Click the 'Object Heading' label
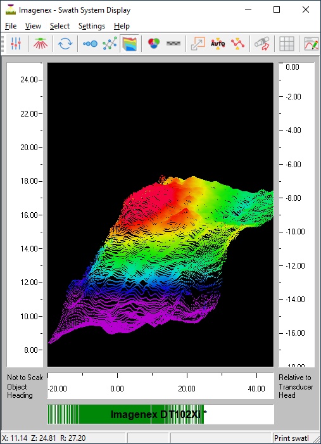Viewport: 321px width, 444px height. [x=20, y=391]
